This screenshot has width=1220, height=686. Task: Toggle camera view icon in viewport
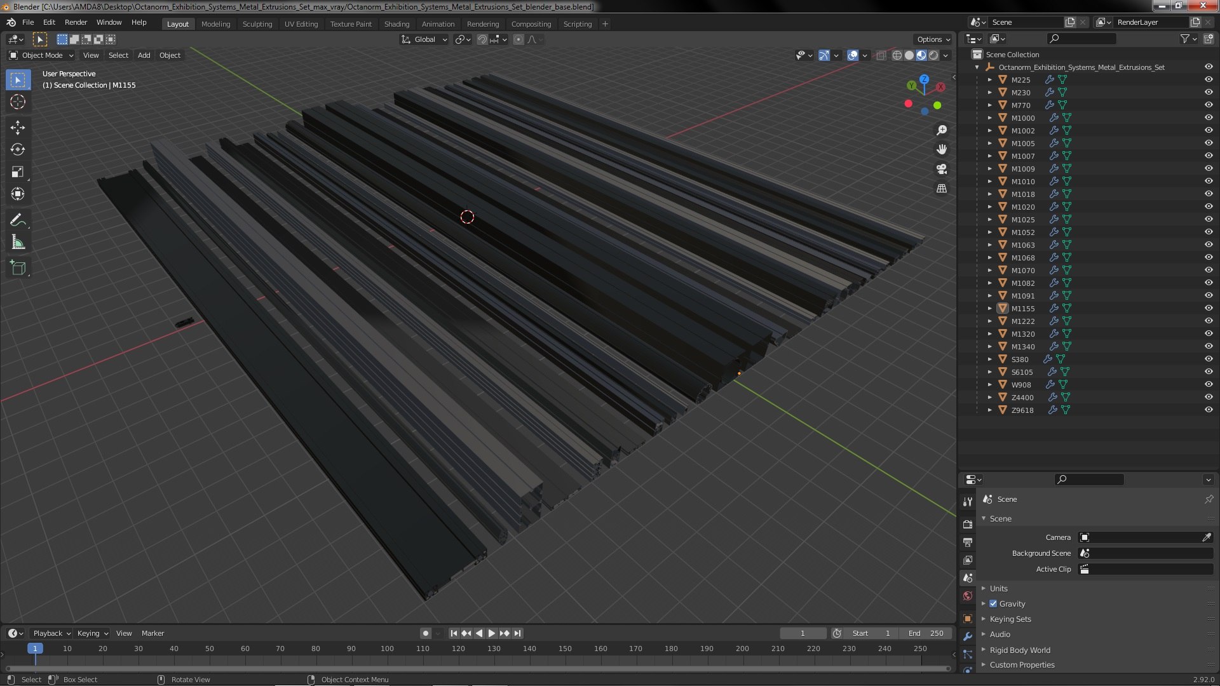point(942,169)
